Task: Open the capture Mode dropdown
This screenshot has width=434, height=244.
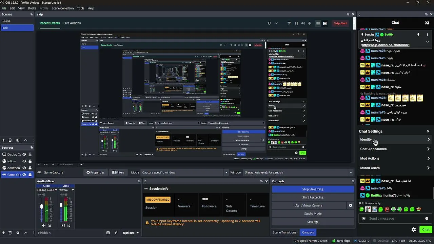Action: coord(184,172)
